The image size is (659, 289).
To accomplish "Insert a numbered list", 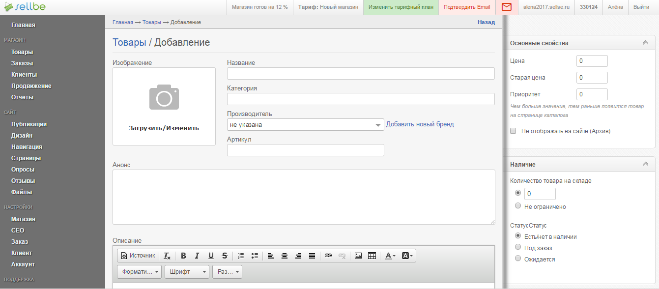I will click(x=241, y=256).
